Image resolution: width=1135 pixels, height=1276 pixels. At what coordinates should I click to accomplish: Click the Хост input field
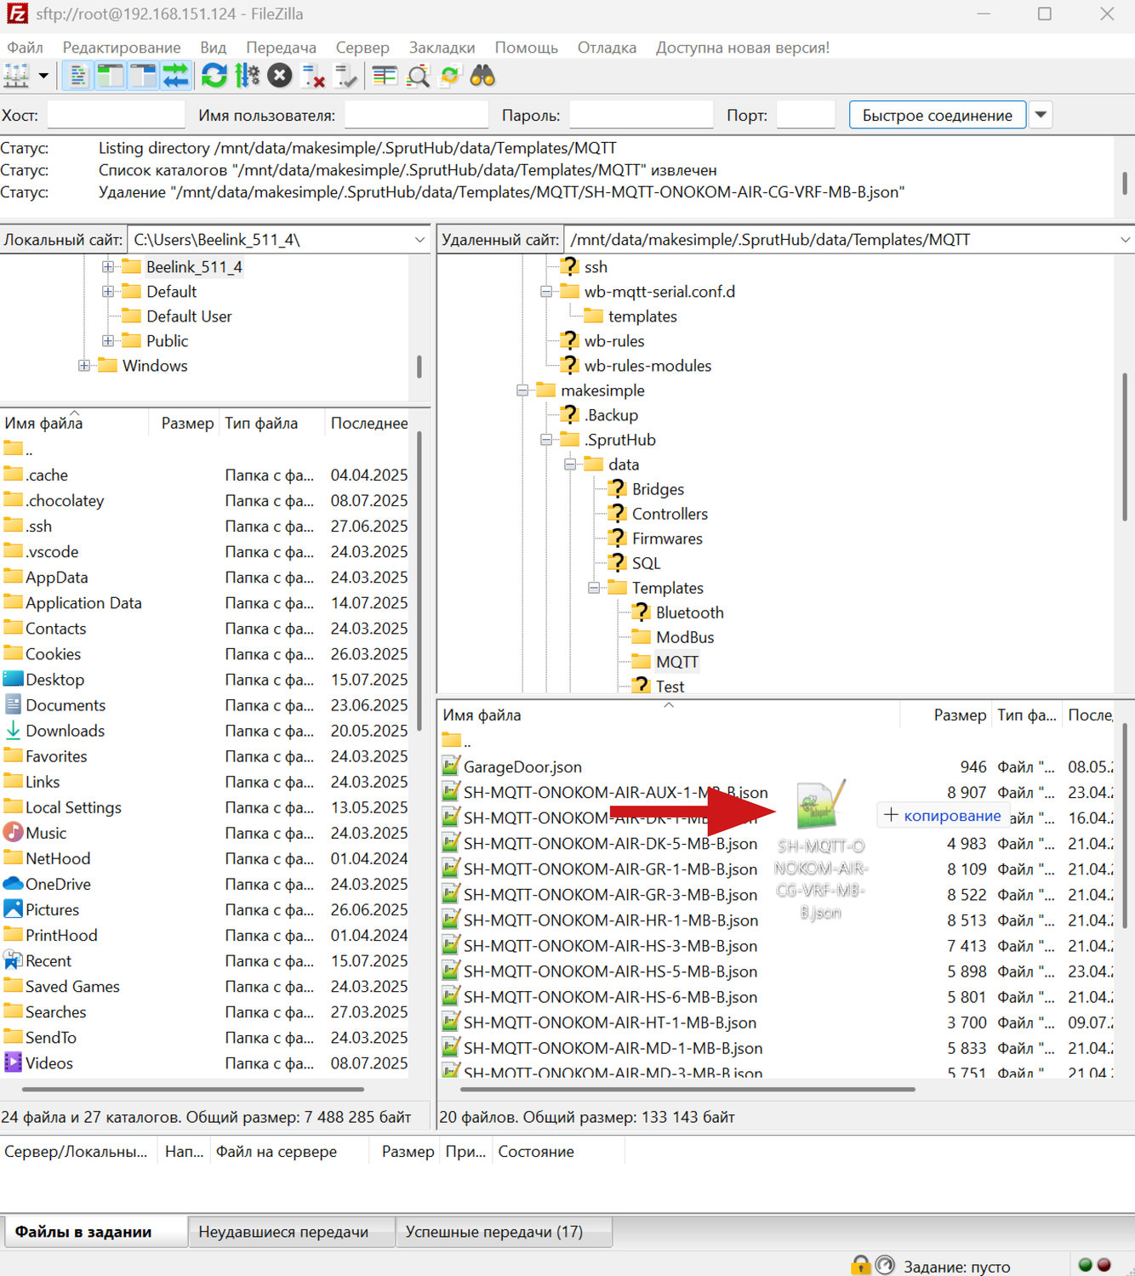[116, 115]
